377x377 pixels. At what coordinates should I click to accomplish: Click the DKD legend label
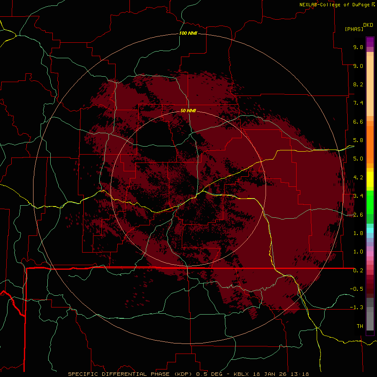(368, 25)
